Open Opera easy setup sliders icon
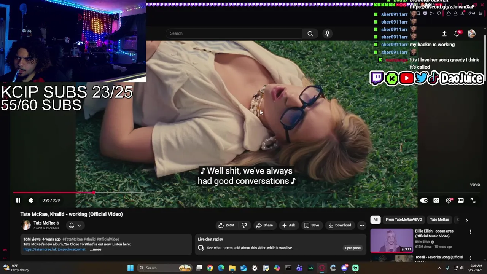Image resolution: width=487 pixels, height=274 pixels. click(480, 13)
